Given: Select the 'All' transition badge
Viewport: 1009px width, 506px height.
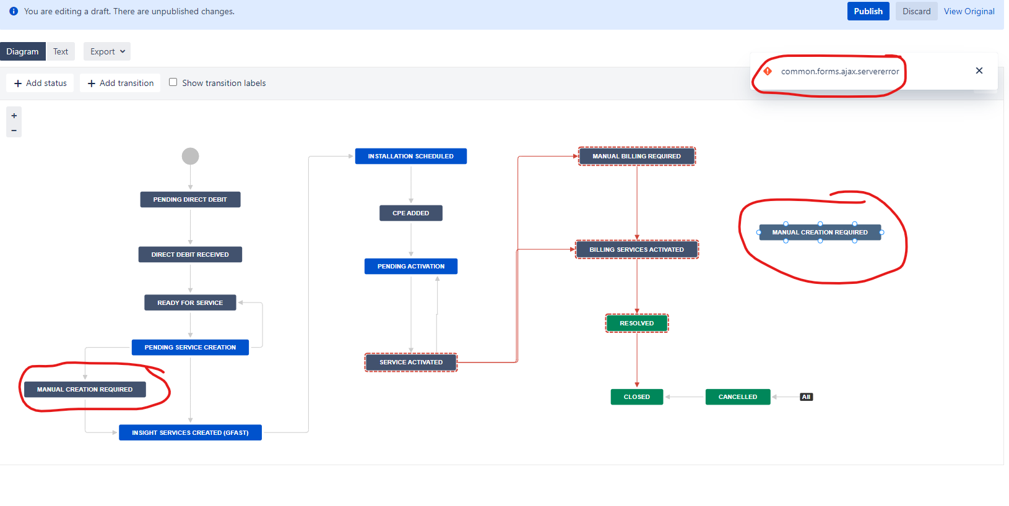Looking at the screenshot, I should (x=806, y=397).
